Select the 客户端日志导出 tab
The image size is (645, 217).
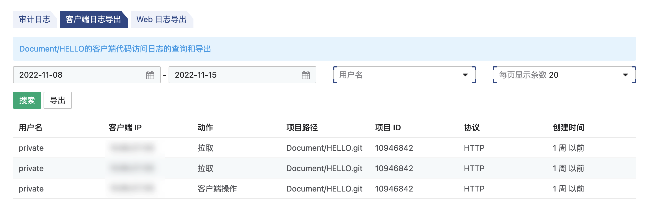coord(93,19)
